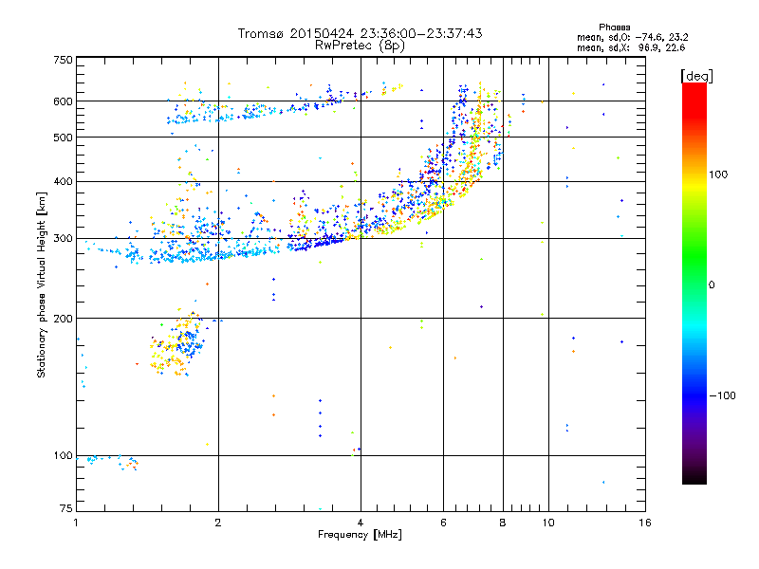Click the plot title Tromsø 20150424
The width and height of the screenshot is (759, 569).
click(360, 33)
